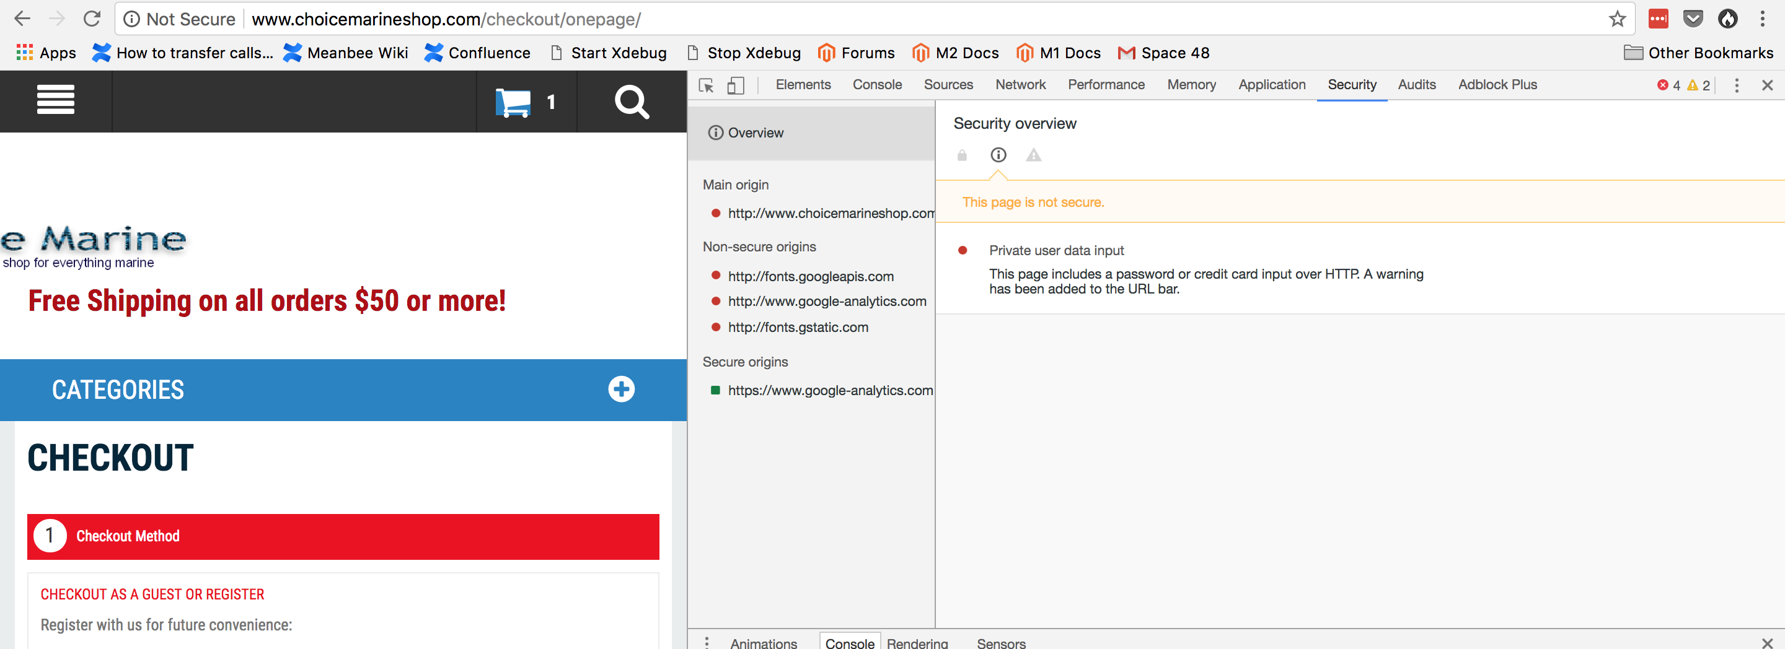1785x649 pixels.
Task: Select the inspect element picker tool
Action: coord(705,85)
